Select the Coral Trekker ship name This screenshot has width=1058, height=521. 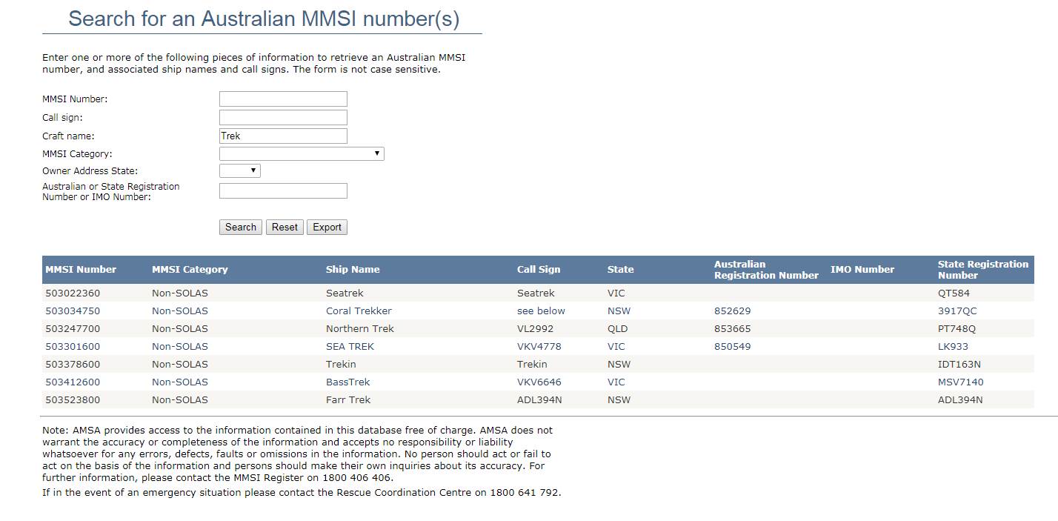pos(359,311)
